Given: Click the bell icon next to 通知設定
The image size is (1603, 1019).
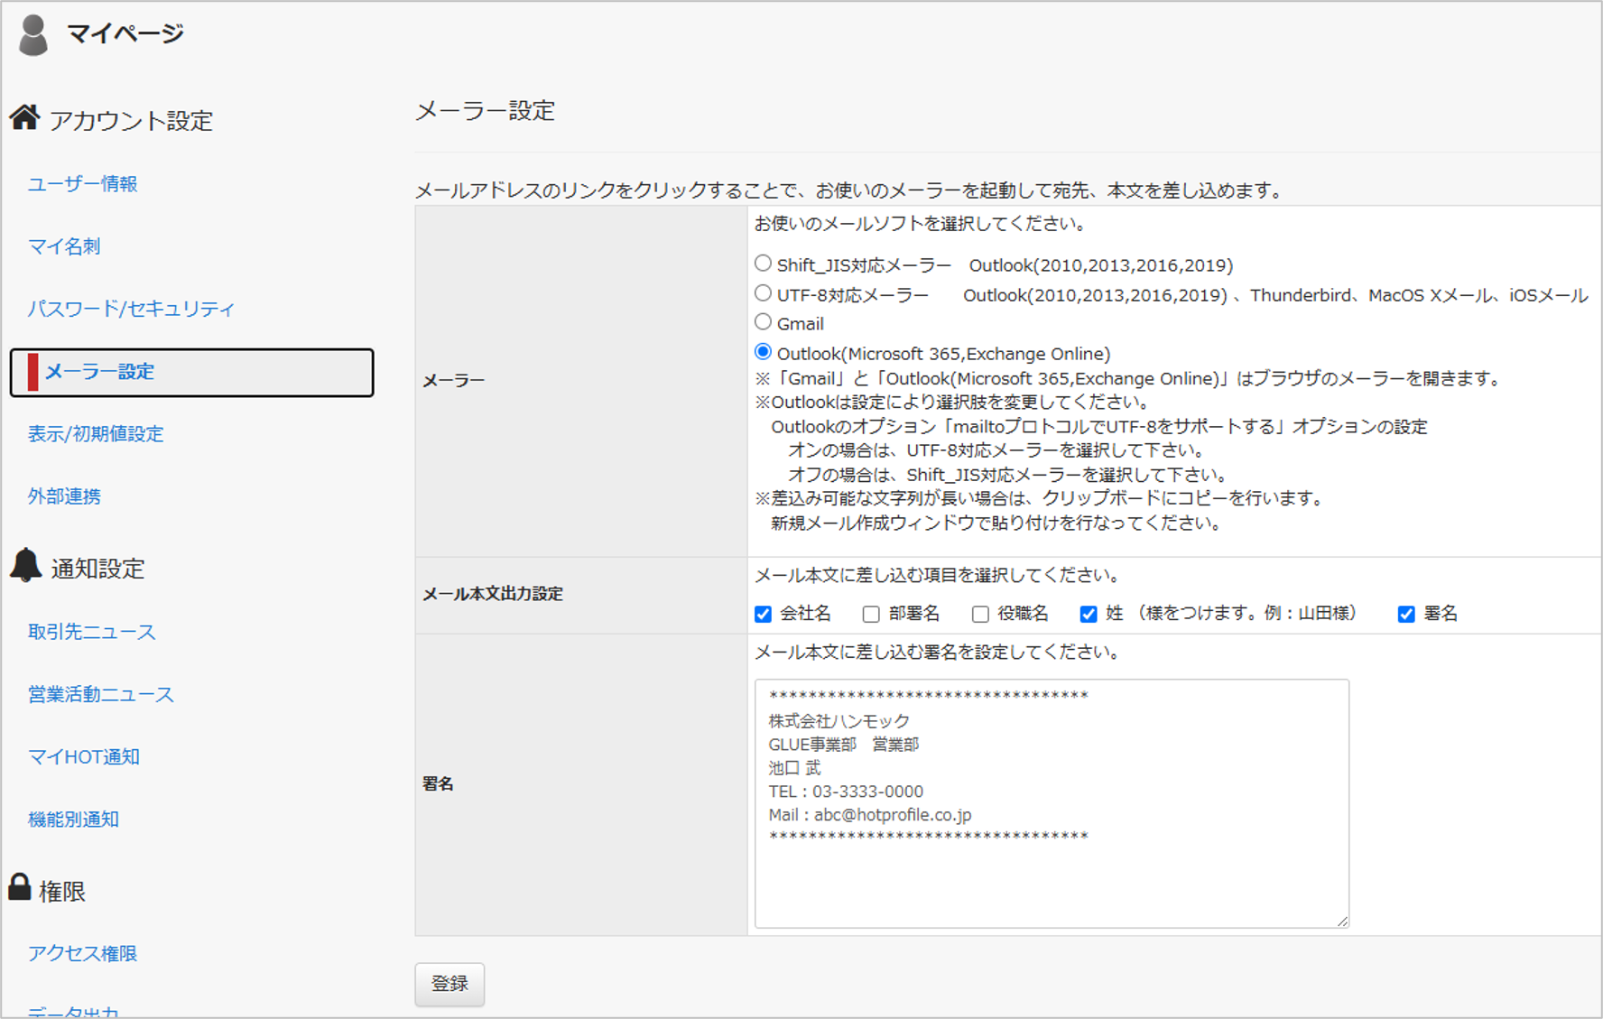Looking at the screenshot, I should [x=26, y=566].
